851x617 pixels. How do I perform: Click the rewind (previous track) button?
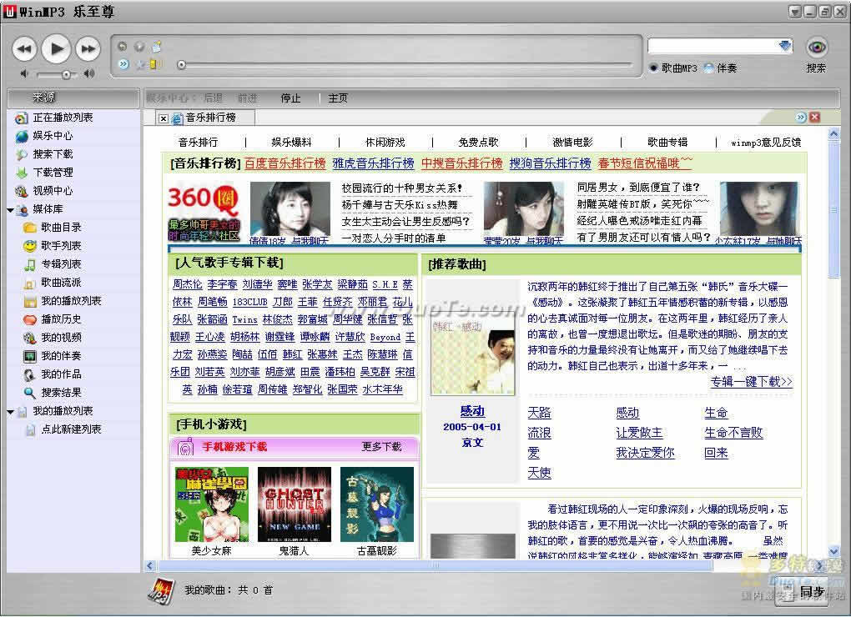24,49
